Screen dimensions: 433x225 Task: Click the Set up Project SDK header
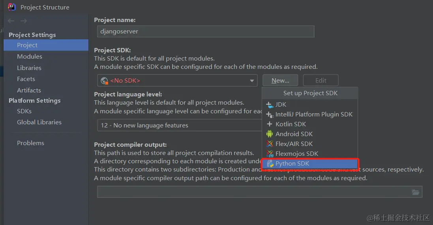[310, 93]
